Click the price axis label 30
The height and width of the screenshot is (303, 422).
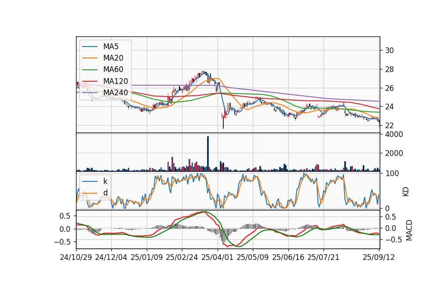pos(389,50)
